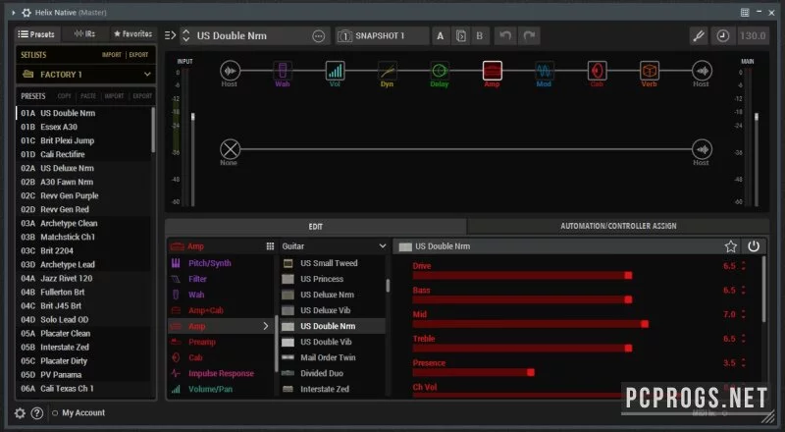Viewport: 785px width, 432px height.
Task: Adjust the Drive value stepper
Action: [744, 266]
